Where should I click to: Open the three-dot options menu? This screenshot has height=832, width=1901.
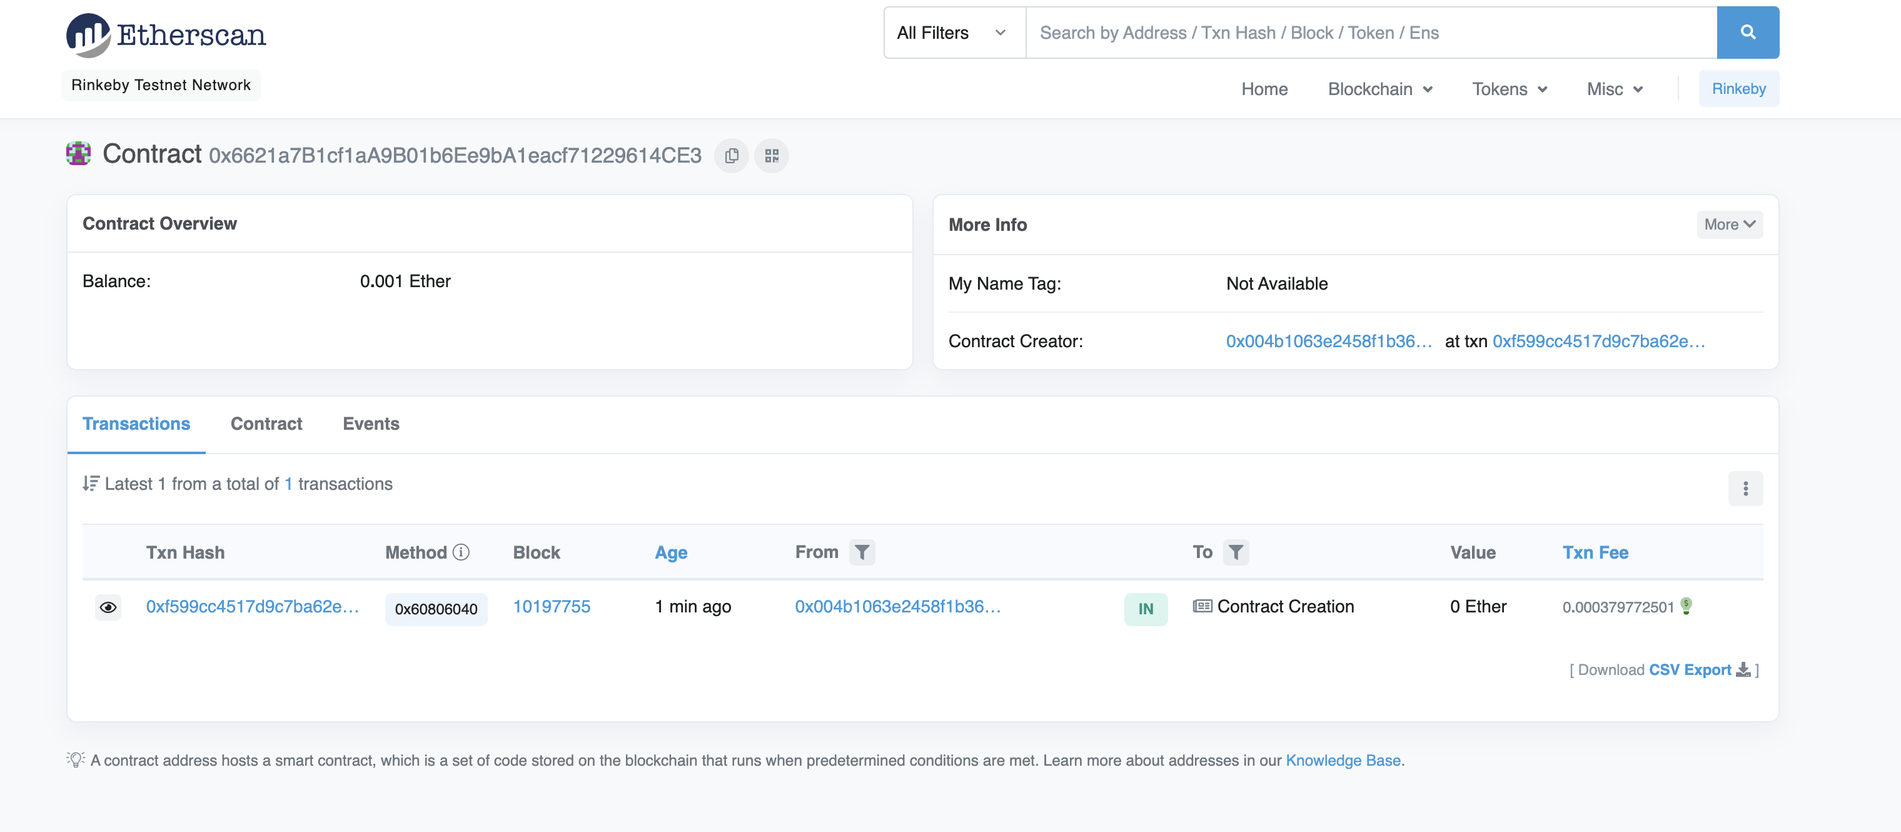1745,489
